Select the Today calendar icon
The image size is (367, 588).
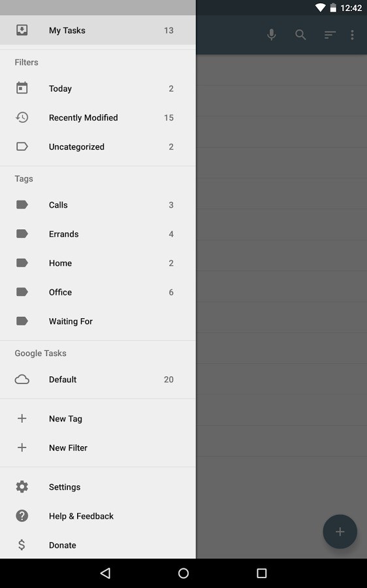[22, 88]
